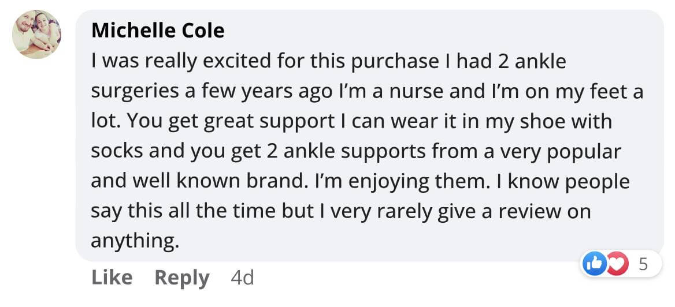
Task: Reply to Michelle Cole's comment
Action: (181, 278)
